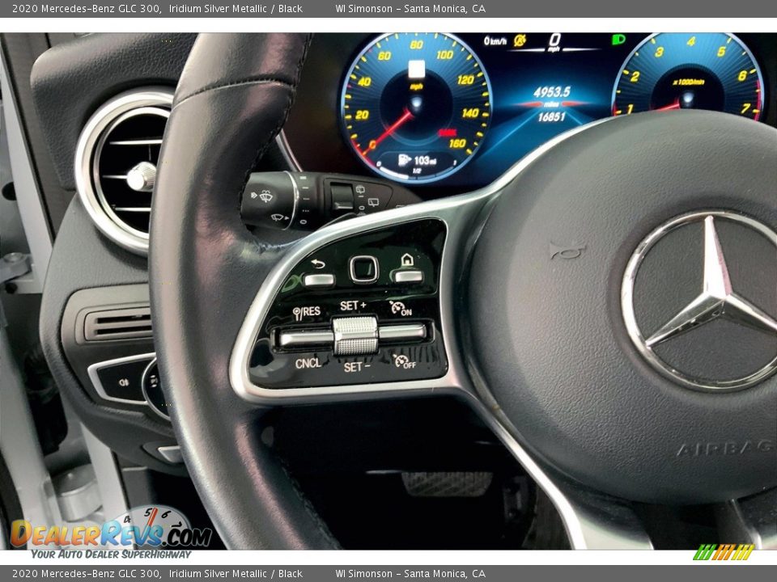Tap the knurled cruise control rocker switch
Image resolution: width=777 pixels, height=582 pixels.
tap(355, 335)
